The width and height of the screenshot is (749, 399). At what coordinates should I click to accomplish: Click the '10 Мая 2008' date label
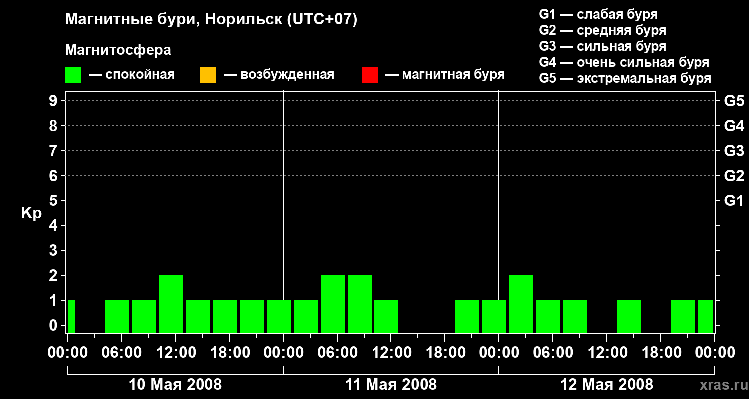tap(175, 385)
